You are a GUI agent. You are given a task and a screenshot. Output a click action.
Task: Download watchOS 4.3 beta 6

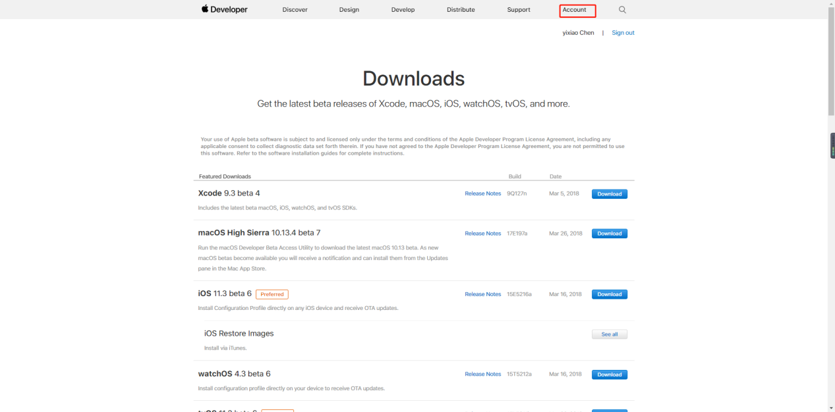click(x=610, y=374)
